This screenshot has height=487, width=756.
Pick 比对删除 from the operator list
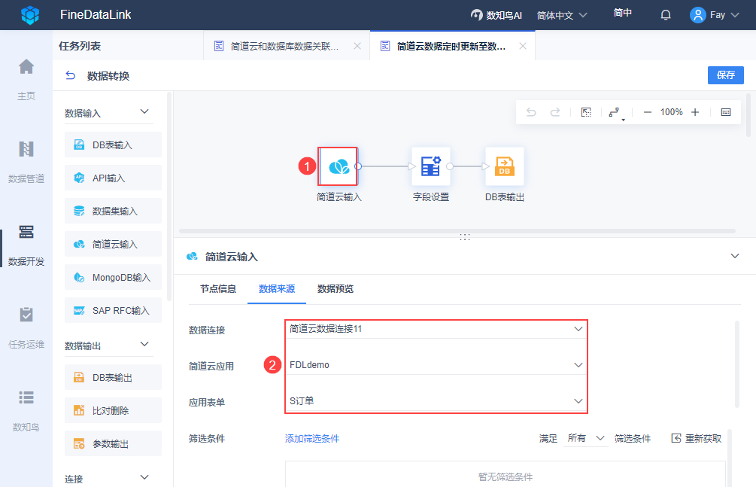[x=113, y=410]
